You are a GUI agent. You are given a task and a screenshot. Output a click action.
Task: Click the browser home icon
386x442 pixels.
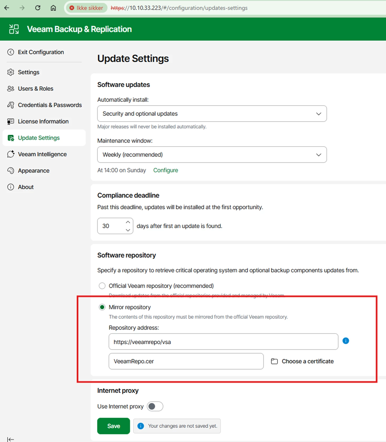click(53, 8)
